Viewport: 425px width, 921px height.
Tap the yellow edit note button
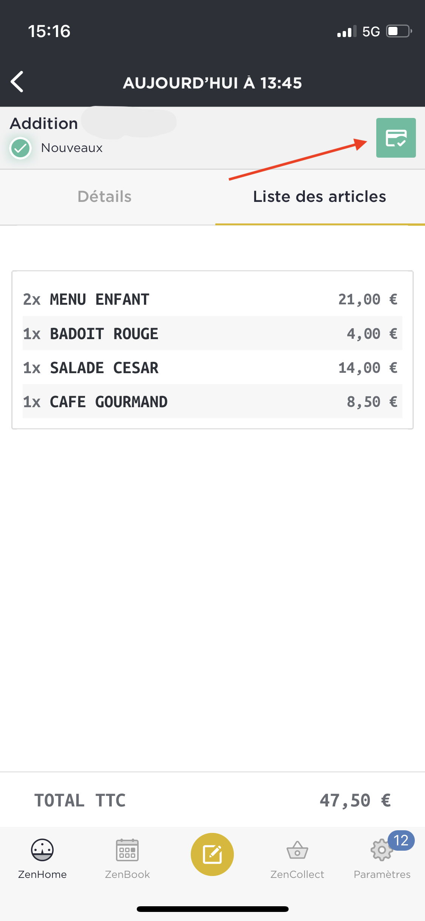[x=212, y=854]
